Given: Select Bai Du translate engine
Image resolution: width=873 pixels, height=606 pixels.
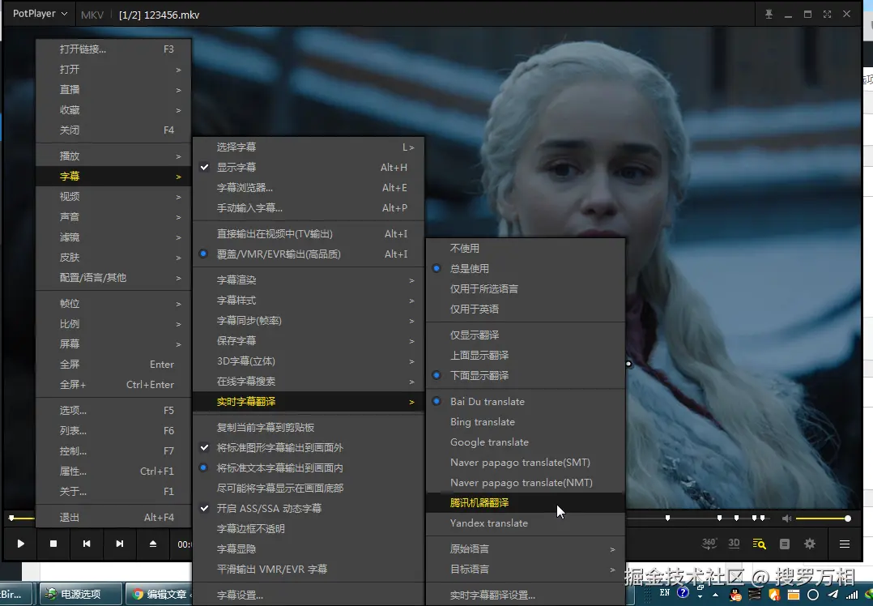Looking at the screenshot, I should click(525, 402).
